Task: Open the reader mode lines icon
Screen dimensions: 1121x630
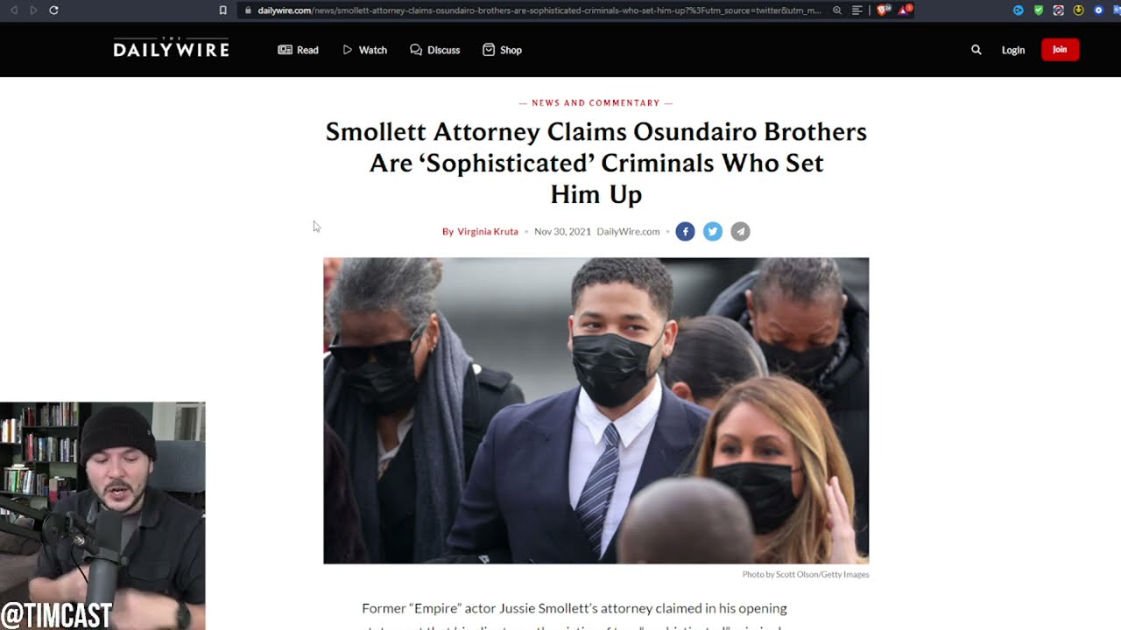Action: 857,10
